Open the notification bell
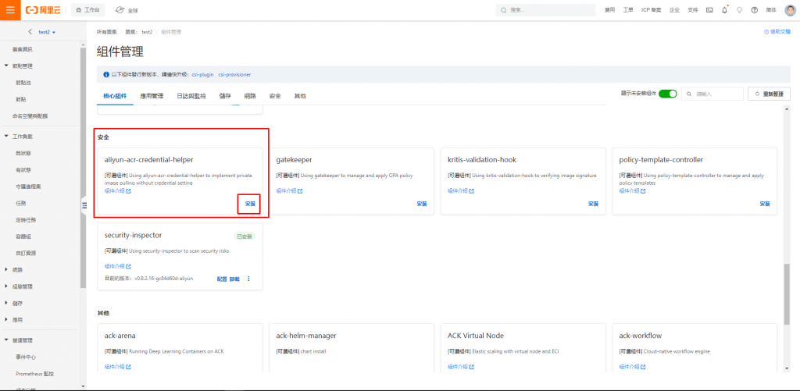 pyautogui.click(x=724, y=10)
